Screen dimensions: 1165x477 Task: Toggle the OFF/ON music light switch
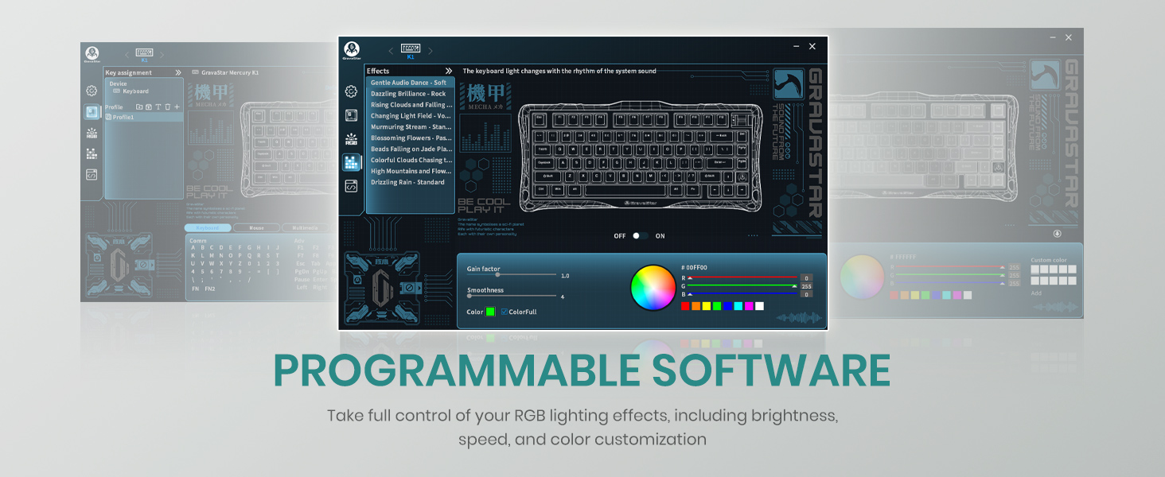tap(640, 236)
